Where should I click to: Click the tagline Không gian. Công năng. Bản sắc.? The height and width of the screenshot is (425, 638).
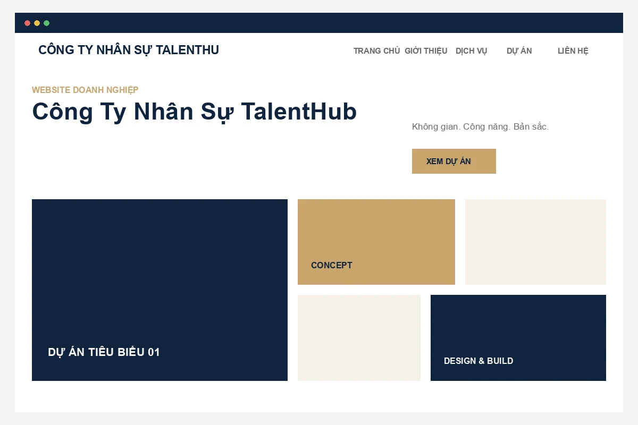[480, 126]
